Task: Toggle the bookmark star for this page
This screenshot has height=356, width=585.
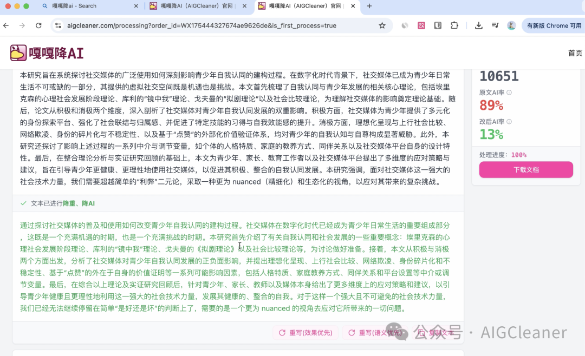Action: (x=381, y=25)
